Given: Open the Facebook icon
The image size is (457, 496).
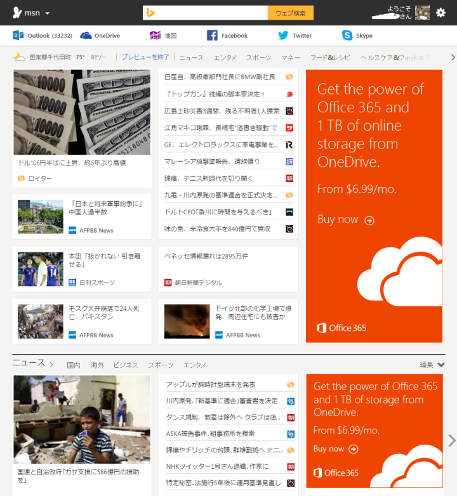Looking at the screenshot, I should [x=212, y=36].
